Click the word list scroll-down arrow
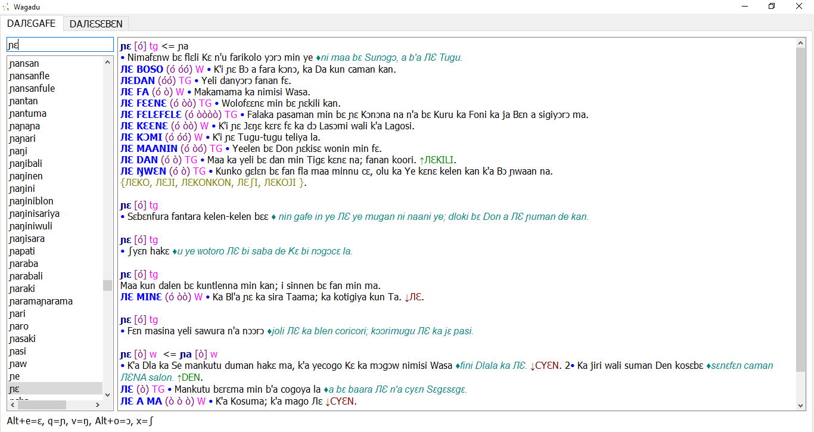Viewport: 814px width, 432px height. pos(108,394)
